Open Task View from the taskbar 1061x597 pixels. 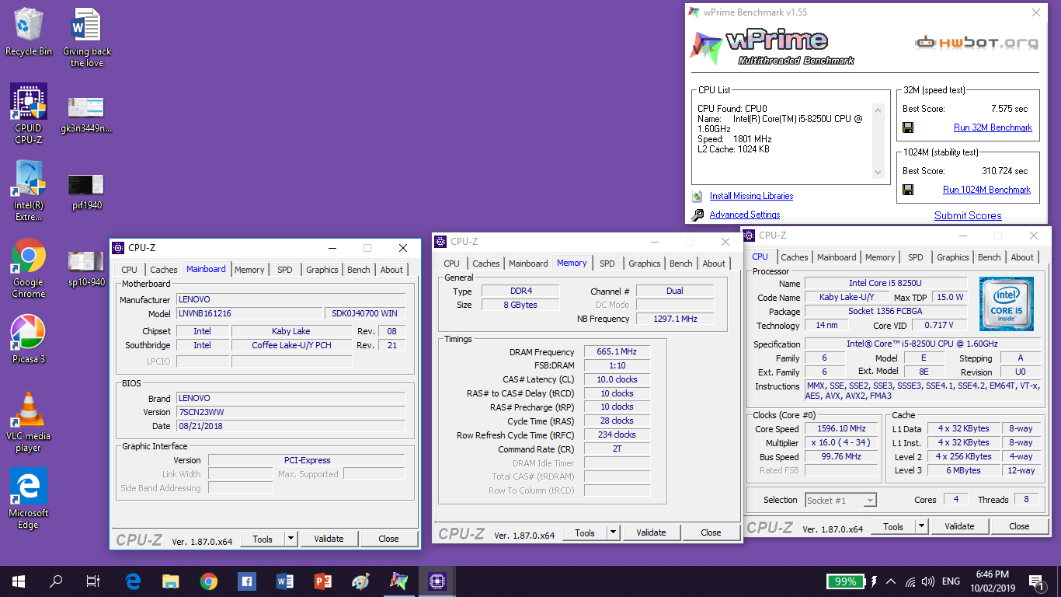93,581
